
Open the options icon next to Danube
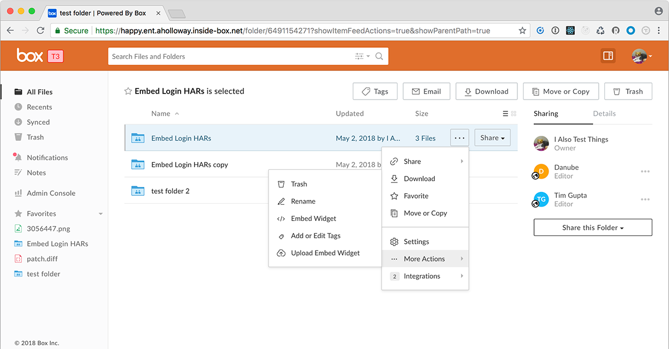tap(645, 171)
